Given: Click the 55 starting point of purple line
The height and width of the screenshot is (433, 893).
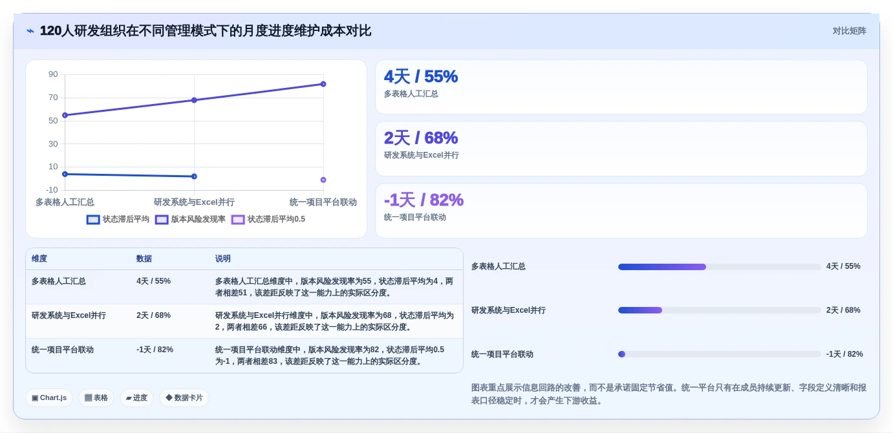Looking at the screenshot, I should [65, 115].
